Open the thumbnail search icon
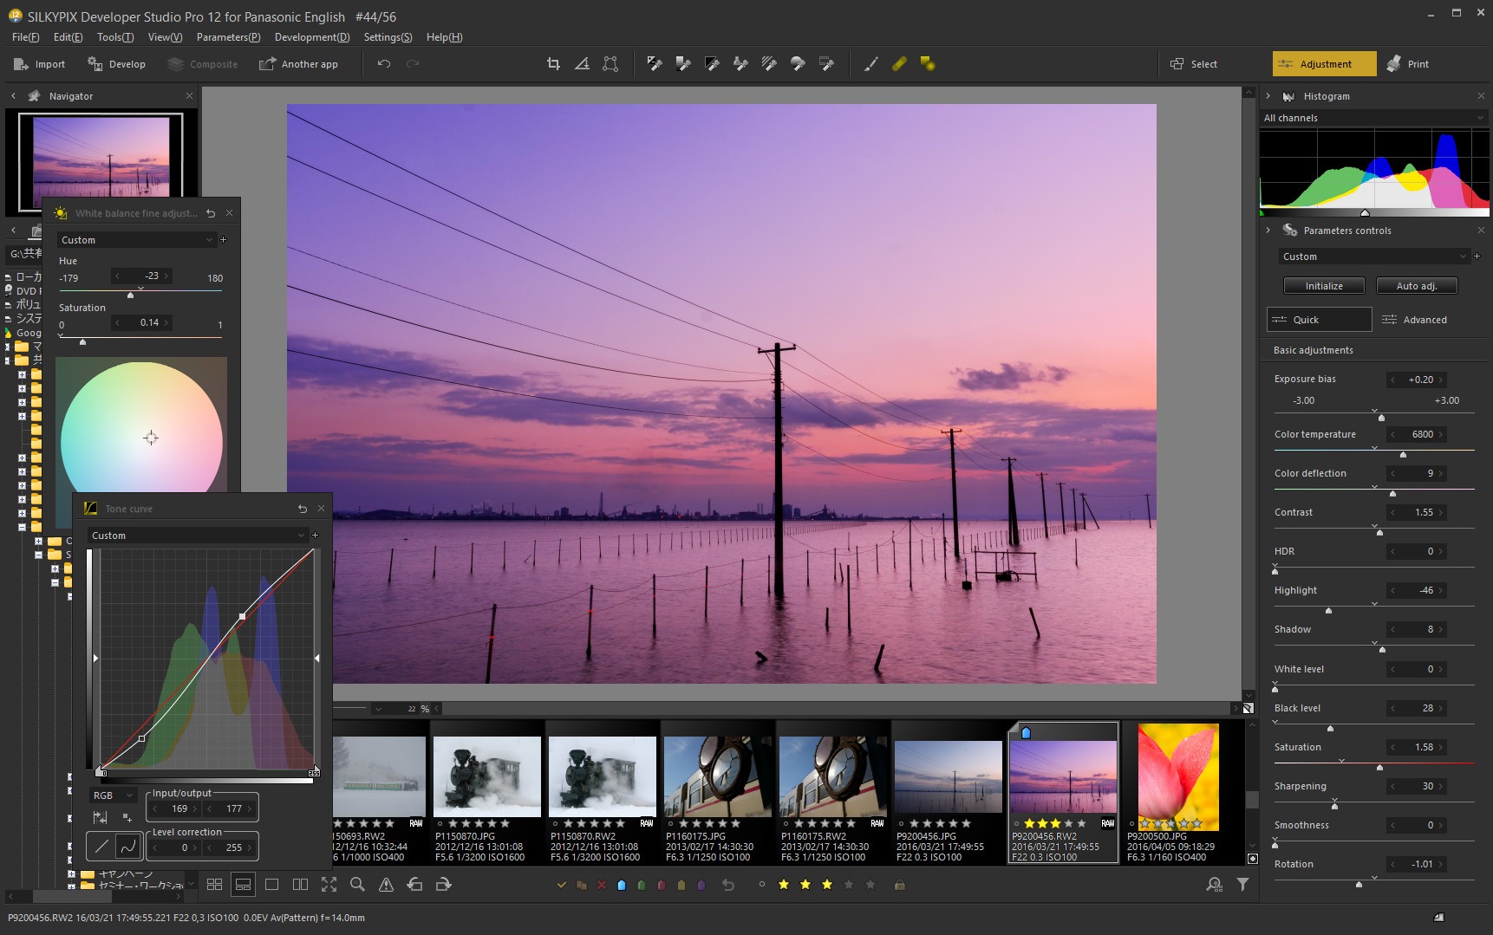The width and height of the screenshot is (1493, 935). [x=1214, y=885]
